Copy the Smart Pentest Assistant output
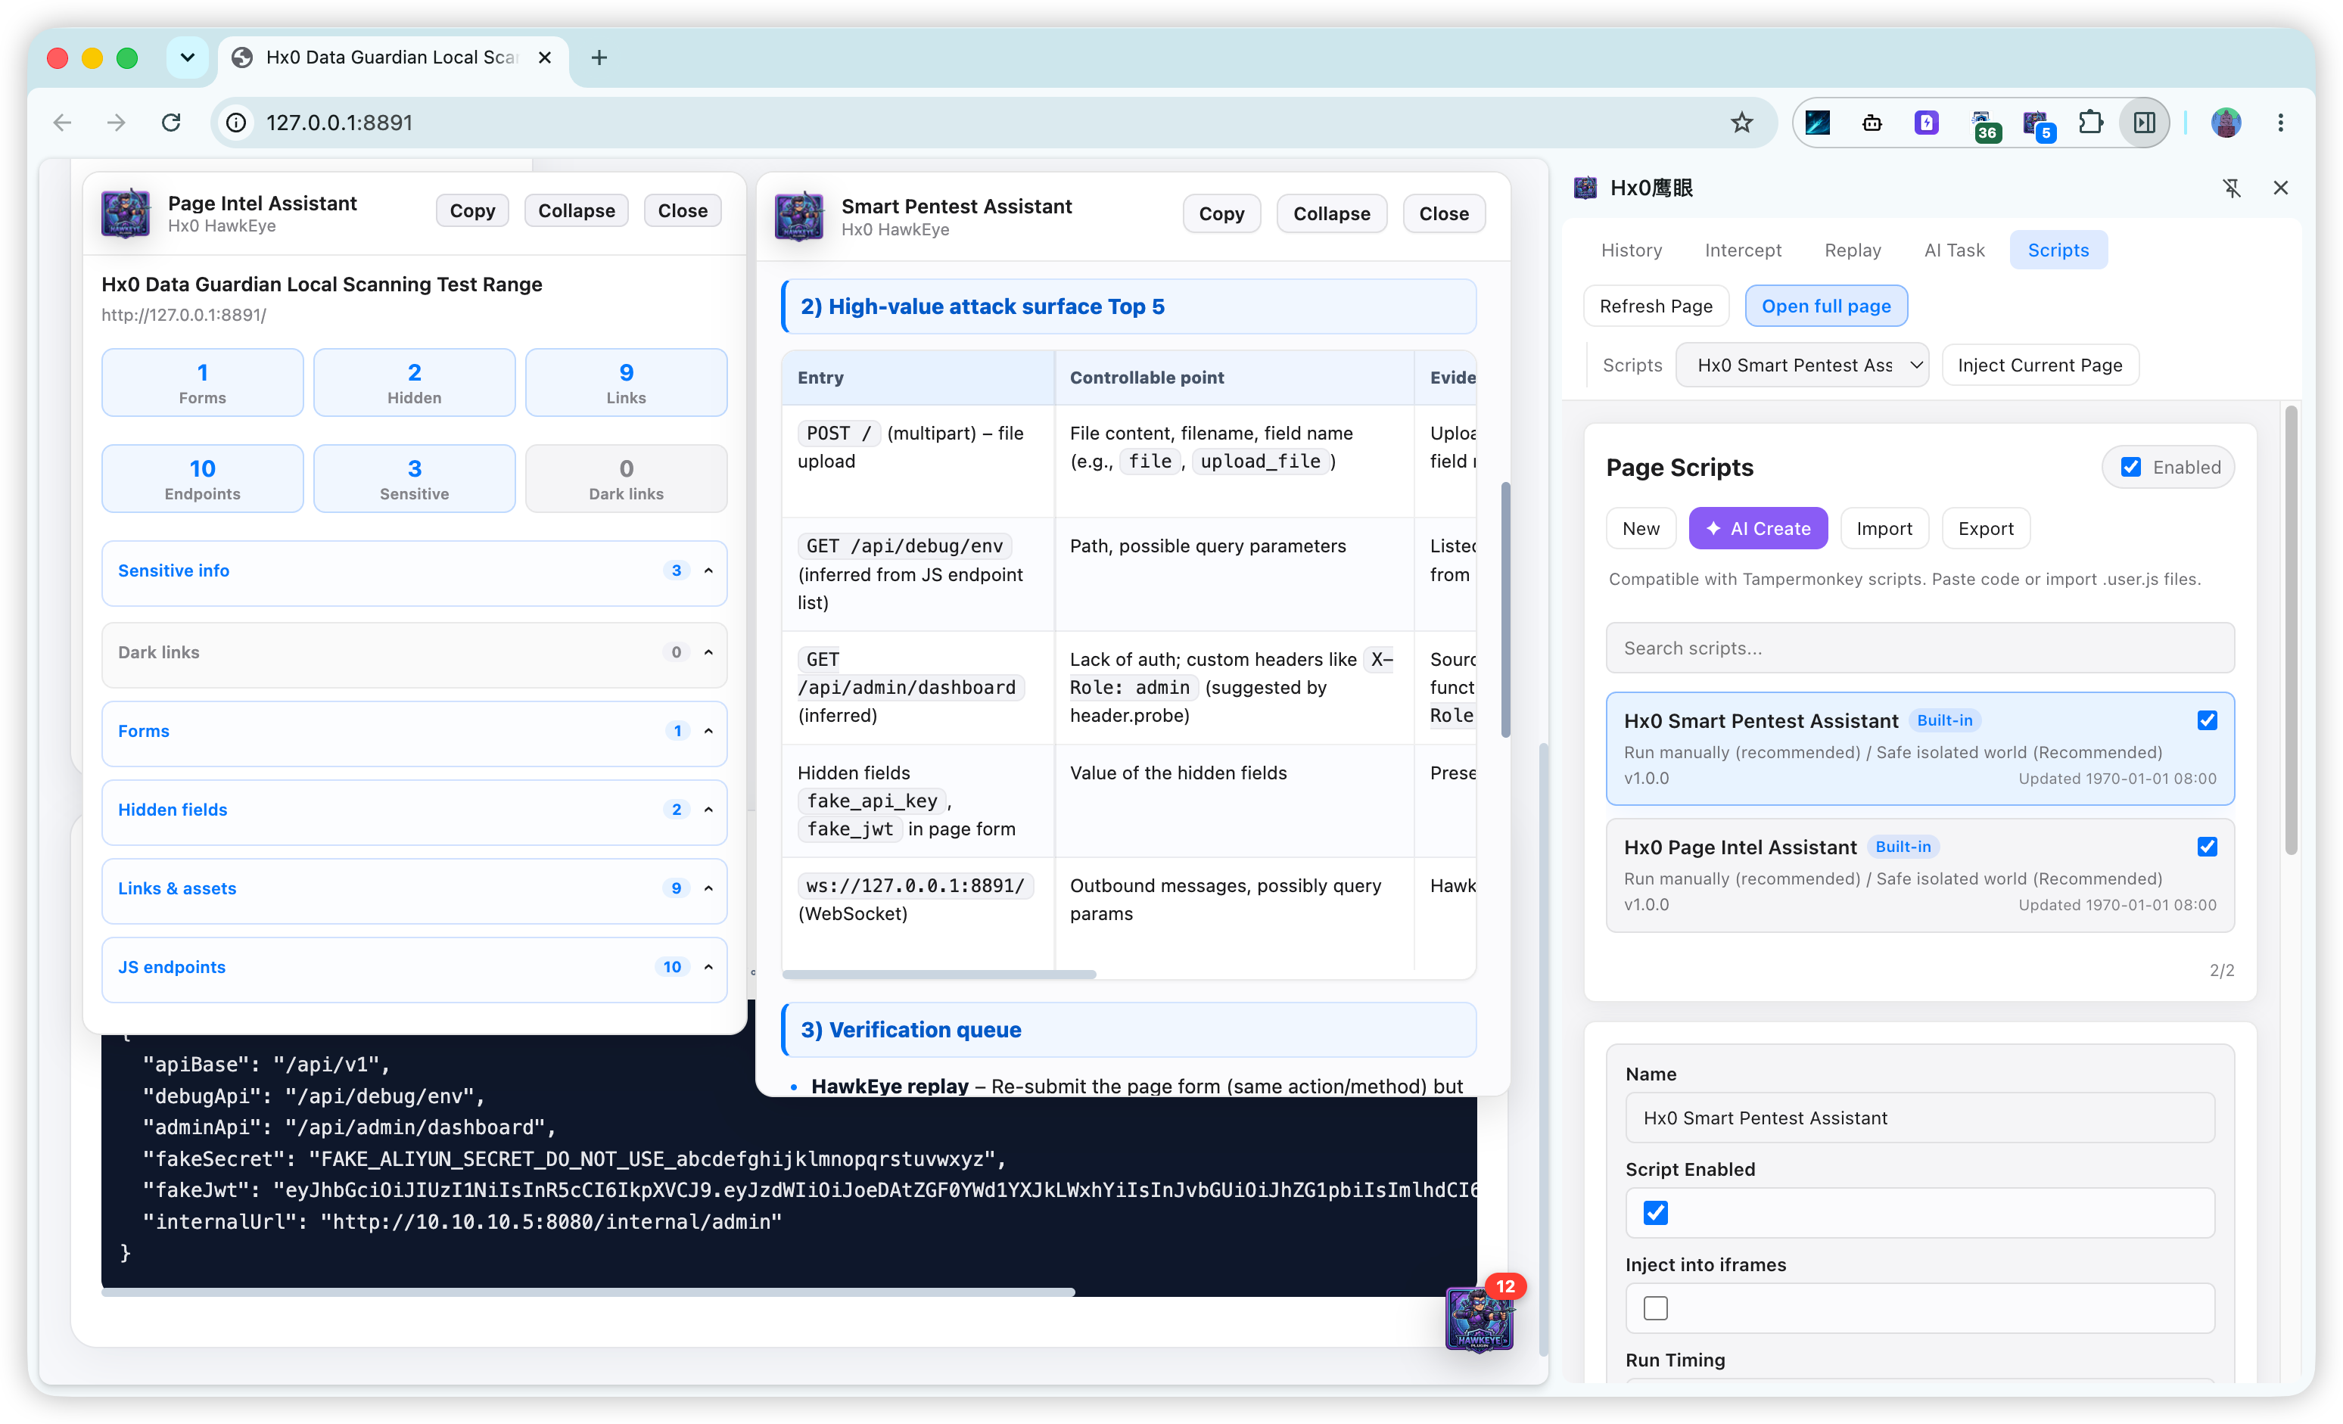The height and width of the screenshot is (1424, 2343). pos(1221,214)
